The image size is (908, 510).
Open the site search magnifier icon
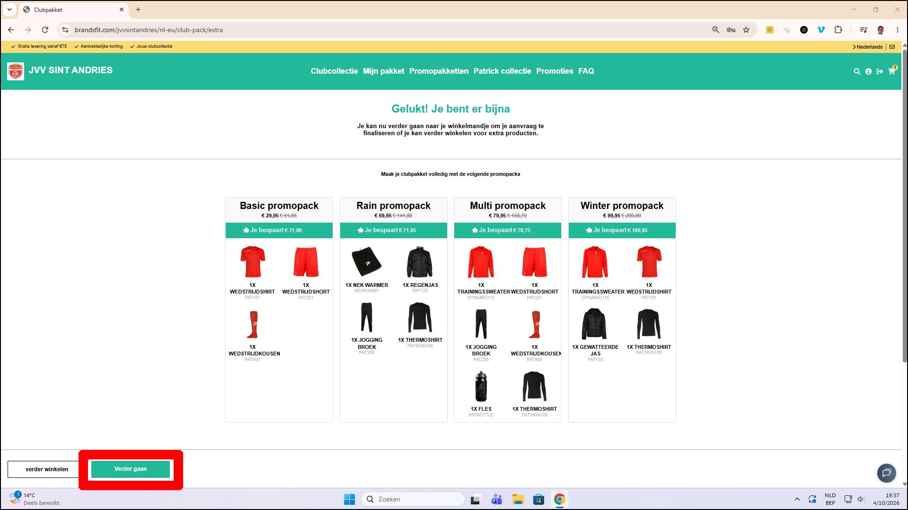[x=857, y=71]
